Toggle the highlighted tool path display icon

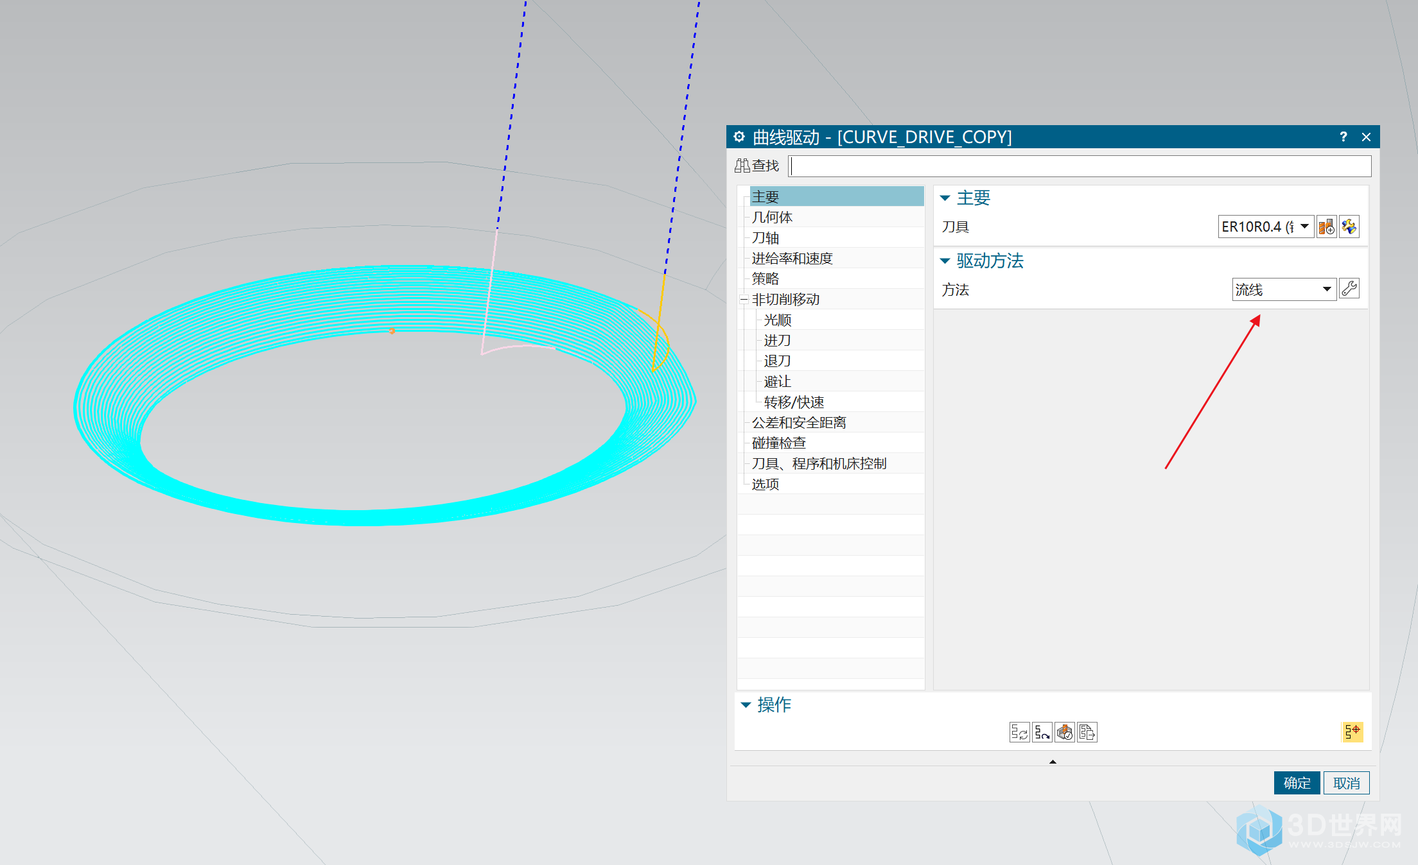click(x=1352, y=732)
